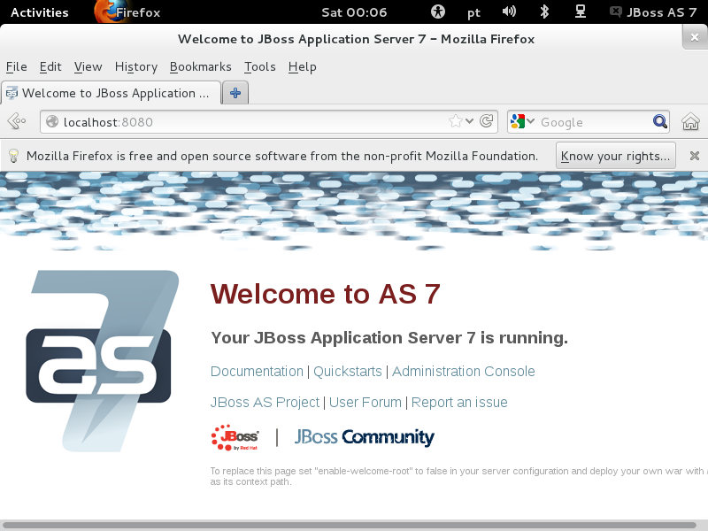Open the Quickstarts link

[348, 371]
